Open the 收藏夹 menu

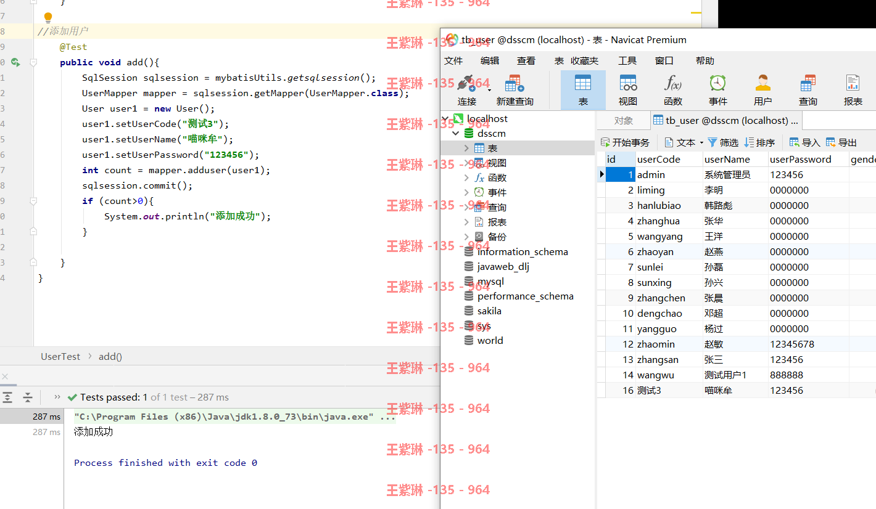[x=584, y=60]
